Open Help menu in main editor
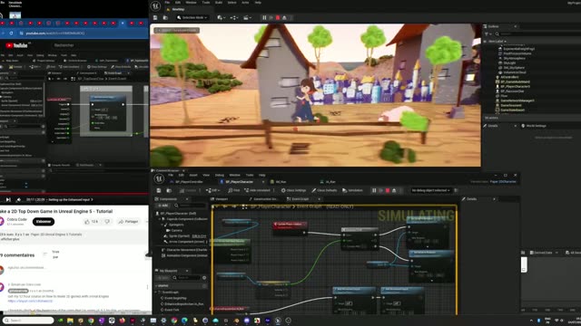 (x=258, y=3)
